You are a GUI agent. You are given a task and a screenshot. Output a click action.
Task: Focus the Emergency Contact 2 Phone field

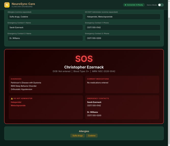(123, 38)
